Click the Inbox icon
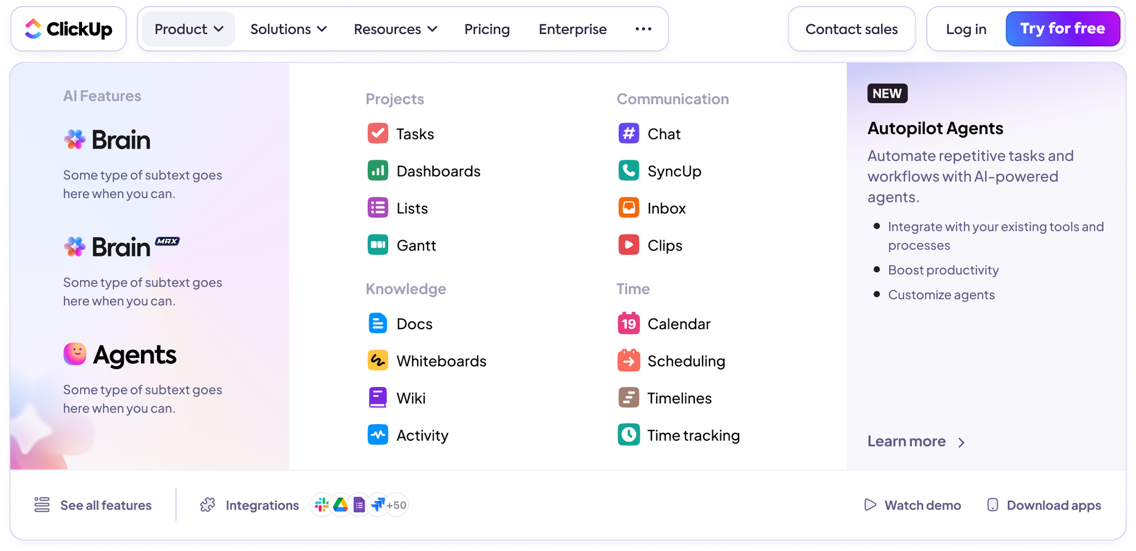Viewport: 1136px width, 551px height. [x=628, y=208]
